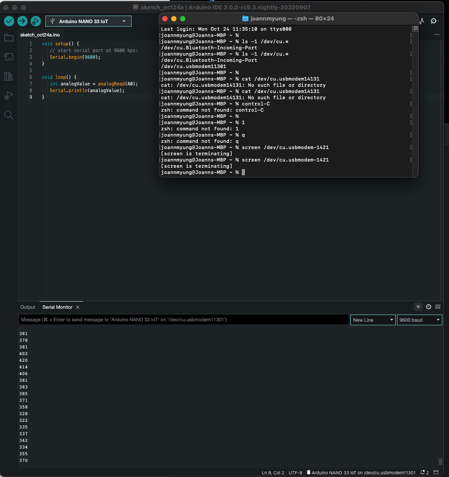The image size is (449, 477).
Task: Change the 9600 baud rate dropdown
Action: point(419,320)
